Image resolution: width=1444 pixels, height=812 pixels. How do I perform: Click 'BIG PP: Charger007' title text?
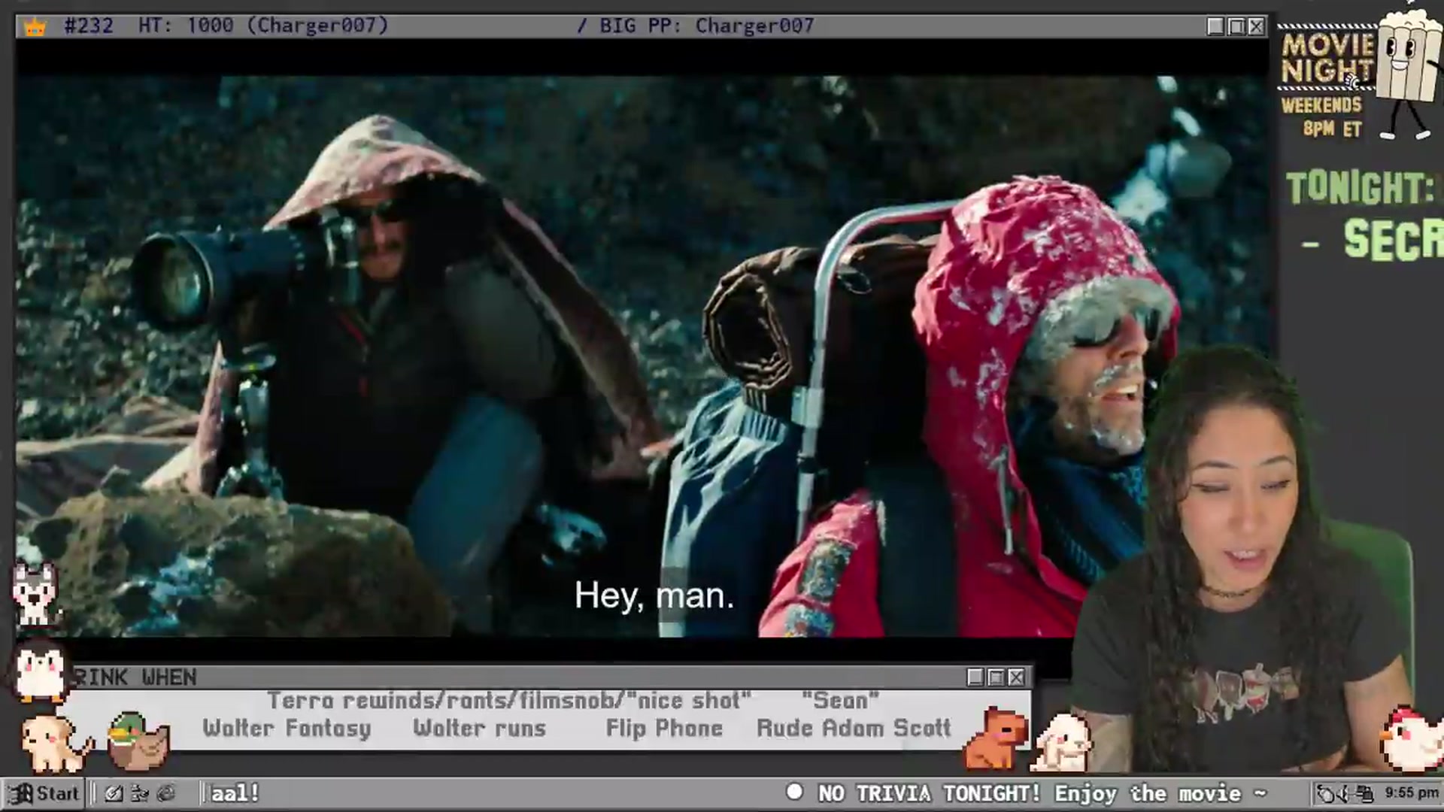[707, 26]
